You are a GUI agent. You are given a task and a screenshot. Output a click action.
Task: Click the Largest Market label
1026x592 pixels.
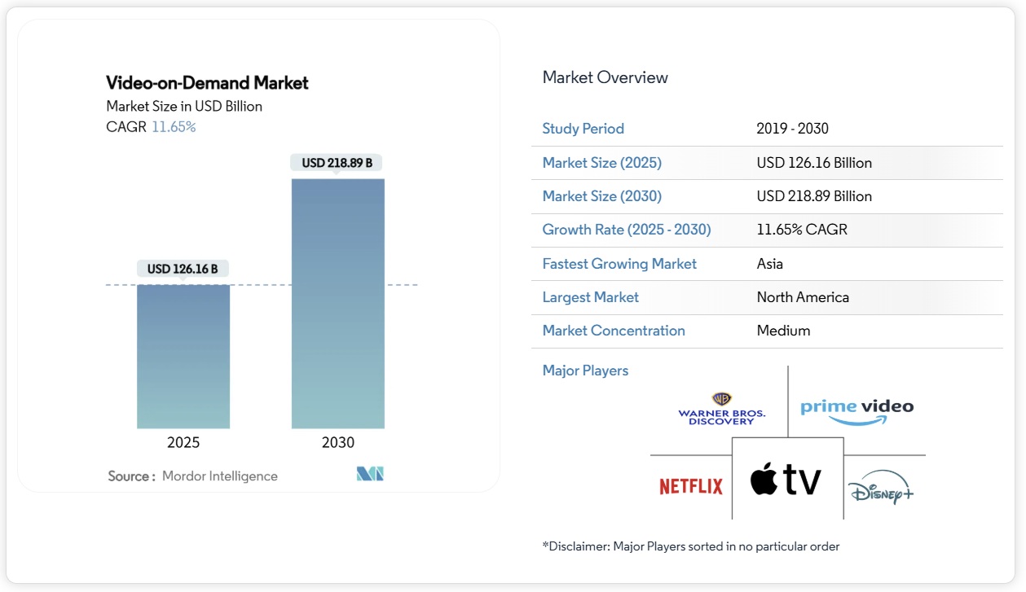[x=590, y=297]
